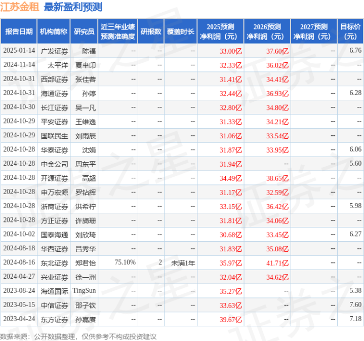Click the 36.93亿 profit value
The width and height of the screenshot is (364, 341).
pos(277,94)
